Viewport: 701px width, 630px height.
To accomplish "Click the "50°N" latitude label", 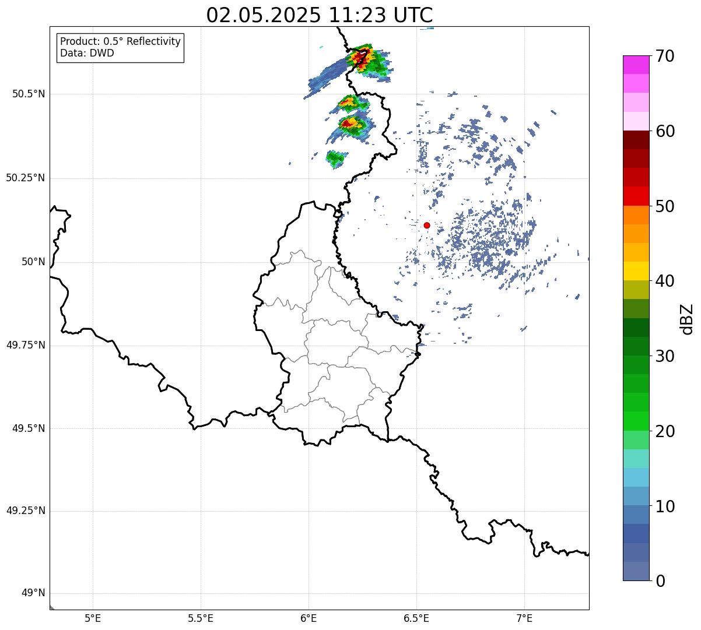I will [x=33, y=262].
